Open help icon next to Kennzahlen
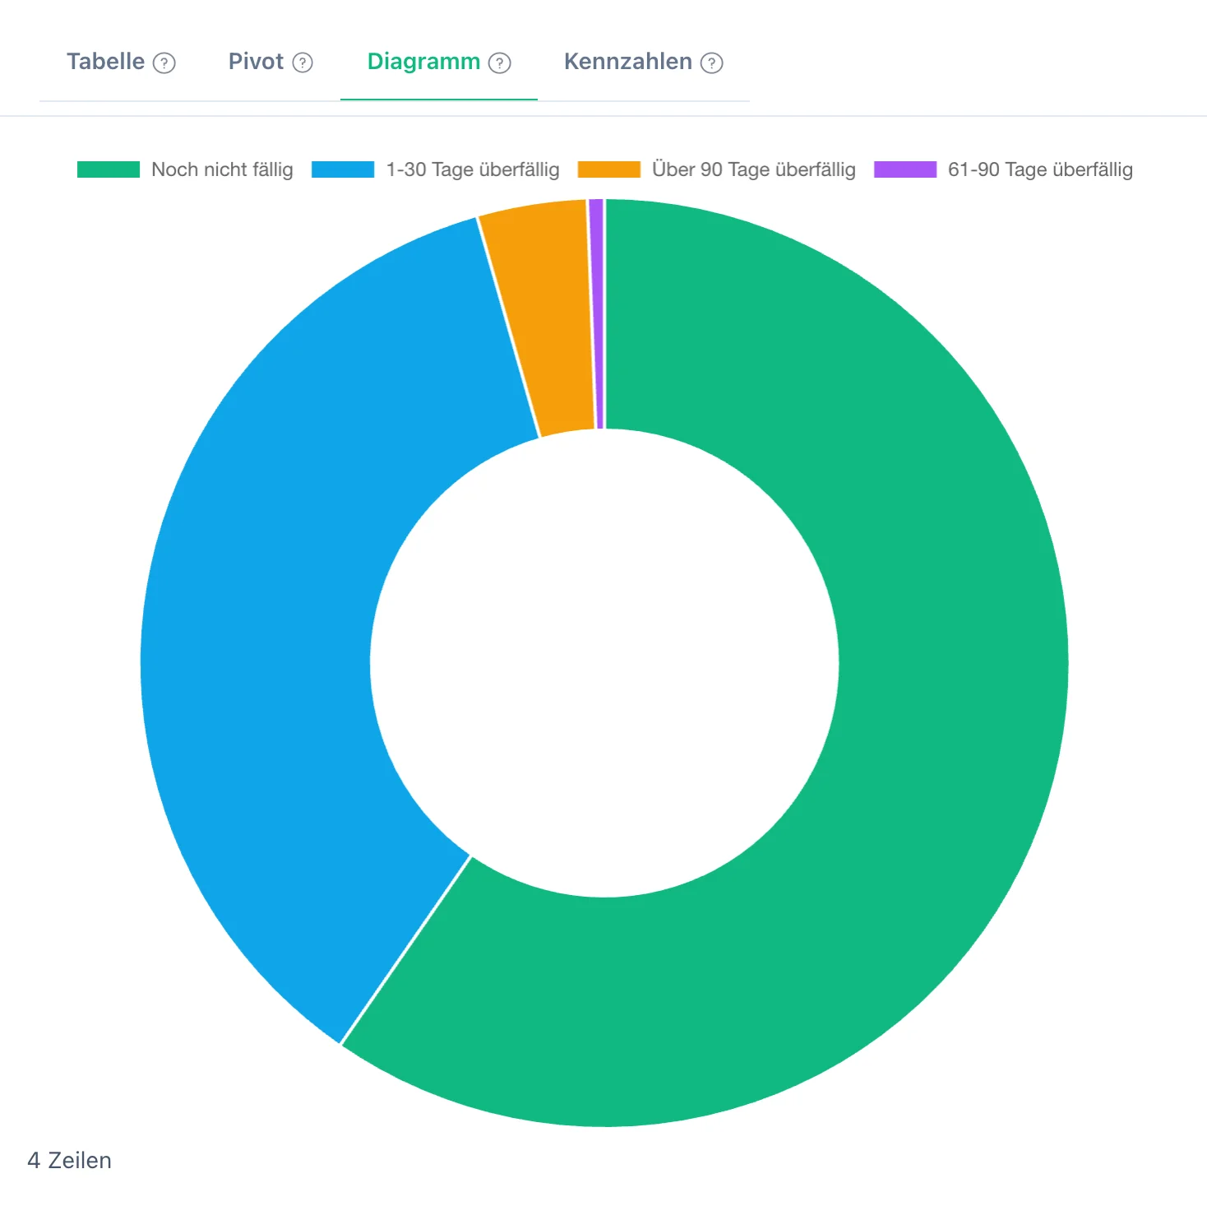The height and width of the screenshot is (1206, 1207). tap(712, 63)
